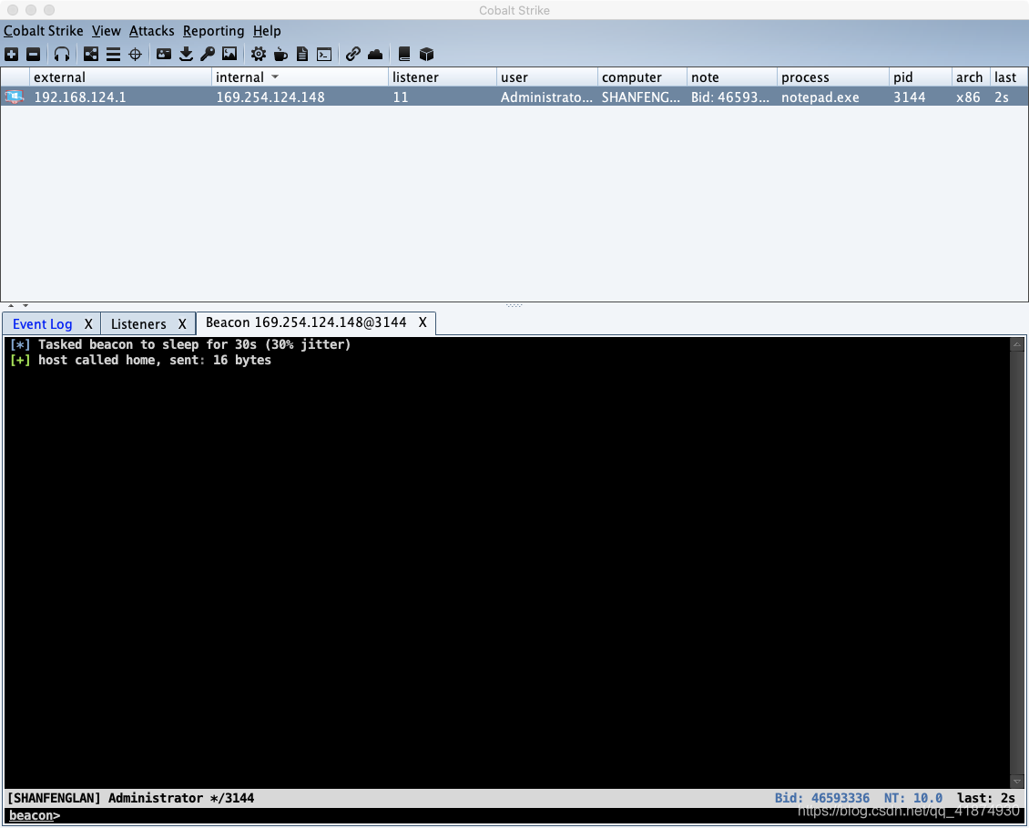Open the About cube icon

426,55
